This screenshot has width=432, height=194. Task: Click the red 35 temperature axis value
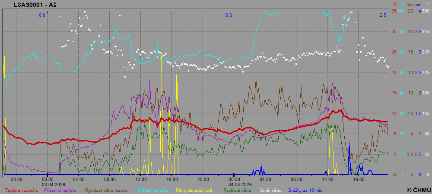pyautogui.click(x=394, y=11)
